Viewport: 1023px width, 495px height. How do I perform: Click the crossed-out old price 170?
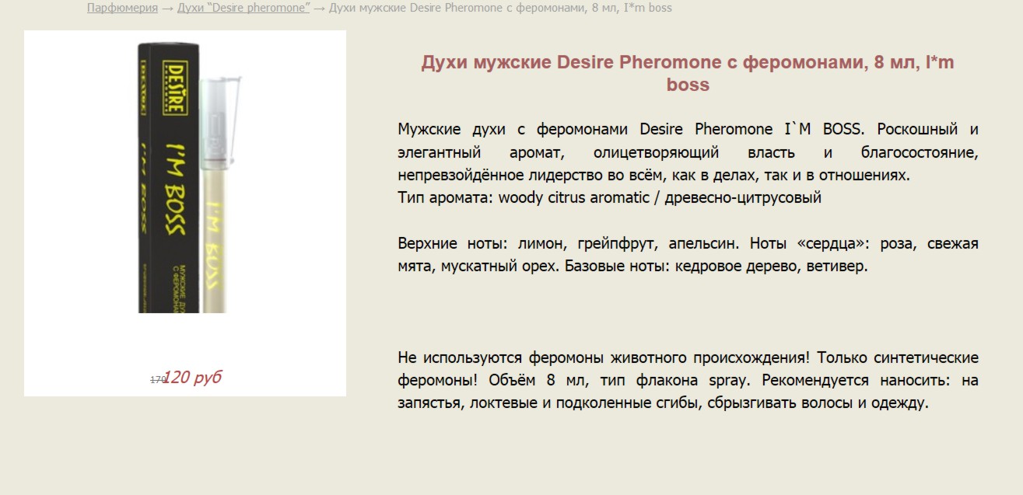(x=157, y=380)
